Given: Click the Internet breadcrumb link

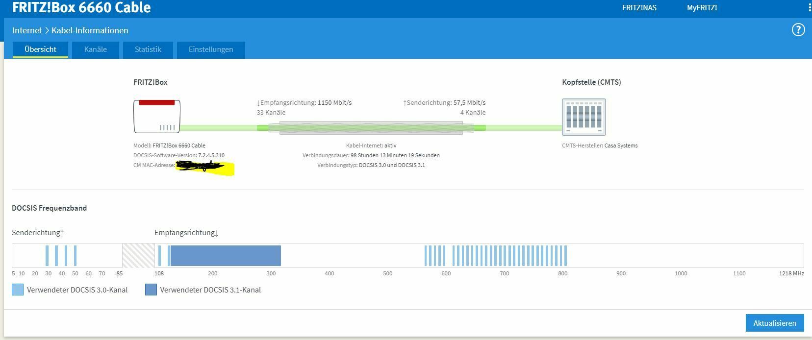Looking at the screenshot, I should pos(27,30).
